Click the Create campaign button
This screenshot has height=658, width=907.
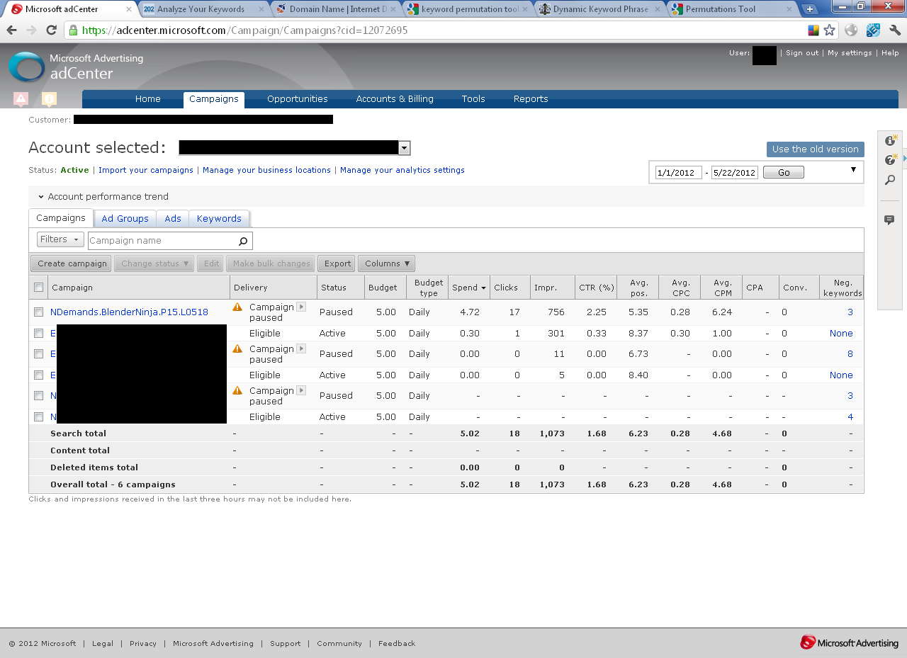click(x=71, y=263)
